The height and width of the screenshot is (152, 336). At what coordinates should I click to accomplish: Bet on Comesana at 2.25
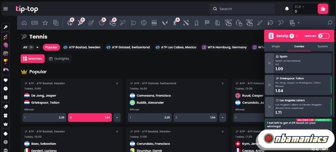150,117
